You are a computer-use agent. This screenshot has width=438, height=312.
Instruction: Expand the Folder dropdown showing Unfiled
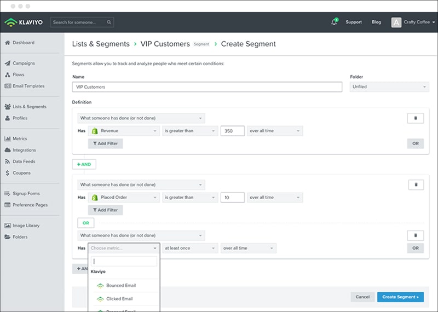tap(389, 87)
